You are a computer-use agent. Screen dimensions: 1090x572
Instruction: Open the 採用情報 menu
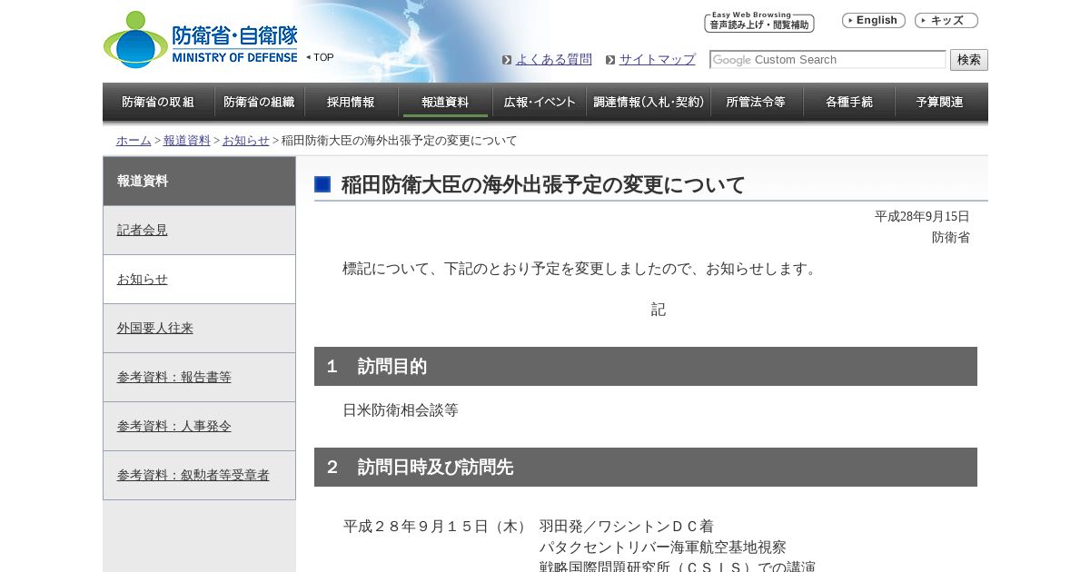351,102
